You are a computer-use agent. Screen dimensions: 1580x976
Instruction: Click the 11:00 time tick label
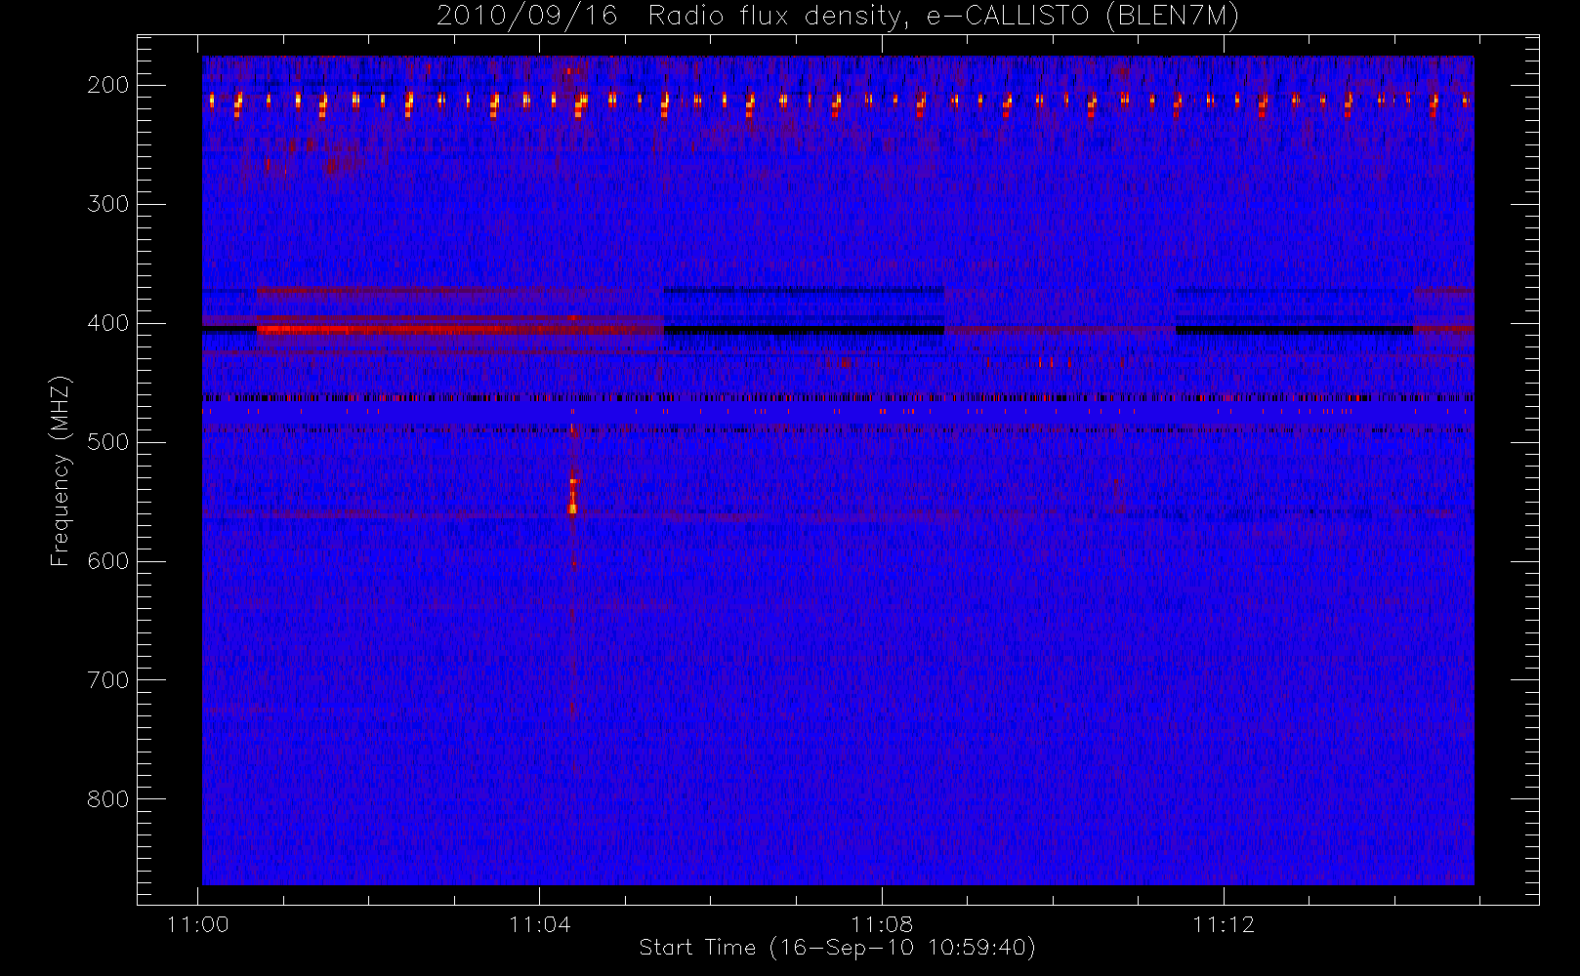click(198, 924)
